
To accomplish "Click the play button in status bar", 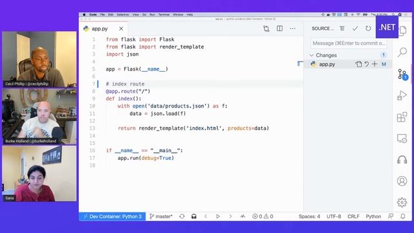I will coord(218,216).
